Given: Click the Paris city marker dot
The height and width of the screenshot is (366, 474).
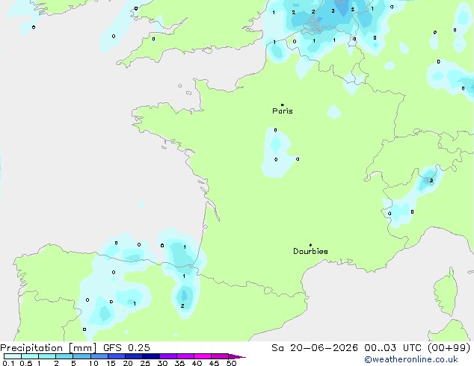Looking at the screenshot, I should coord(283,105).
